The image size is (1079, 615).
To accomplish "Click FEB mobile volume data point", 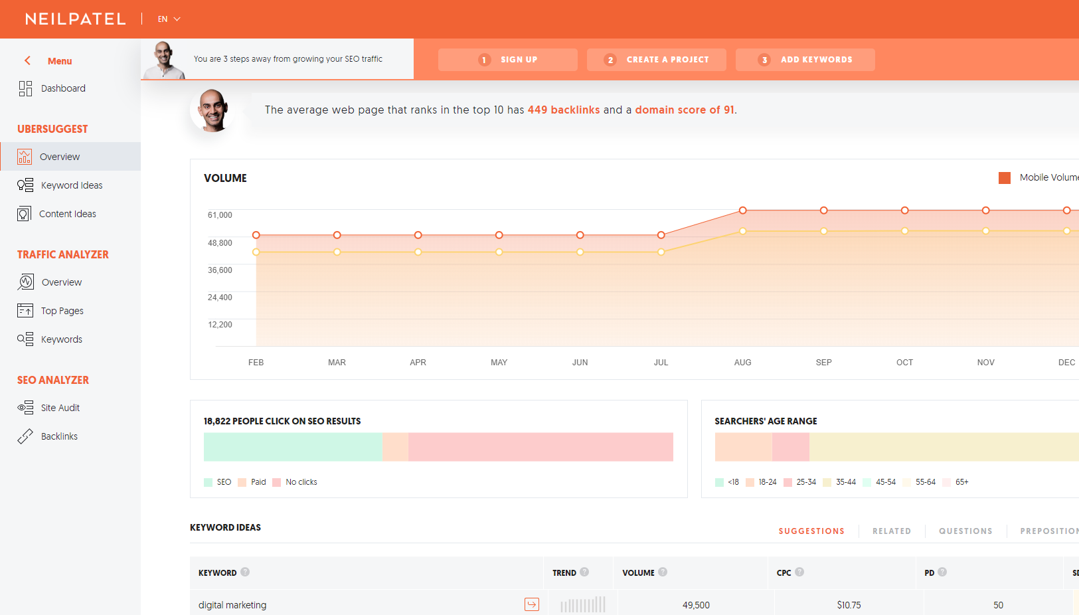I will pyautogui.click(x=256, y=235).
